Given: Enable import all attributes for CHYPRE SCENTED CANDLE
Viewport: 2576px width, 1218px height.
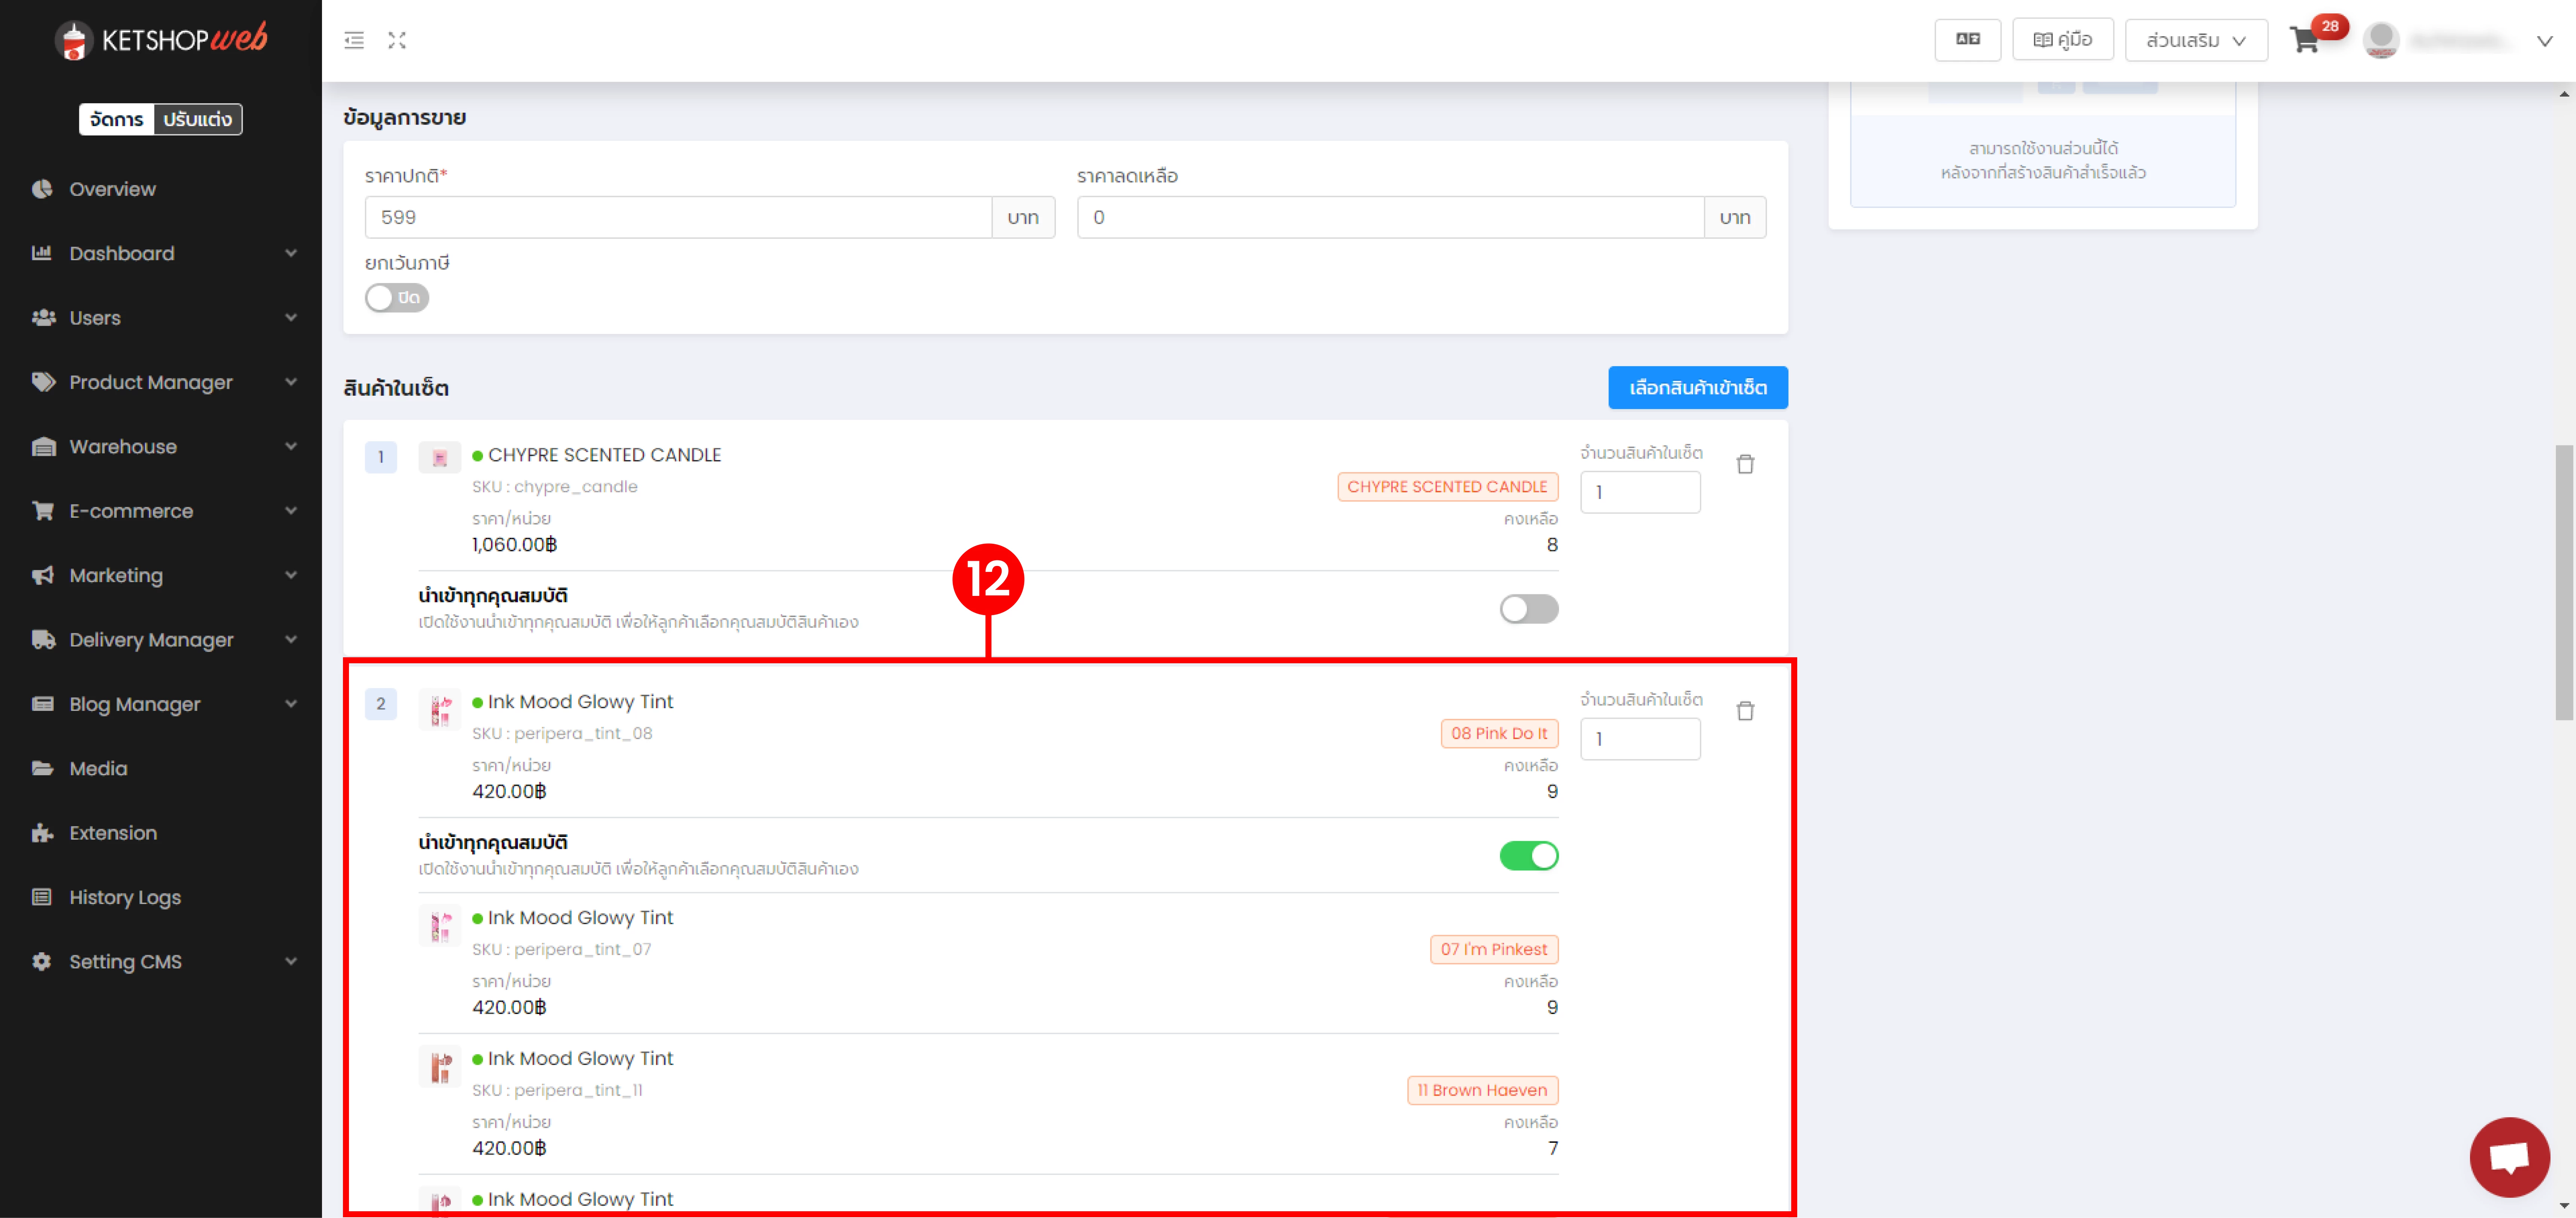Looking at the screenshot, I should (1529, 609).
